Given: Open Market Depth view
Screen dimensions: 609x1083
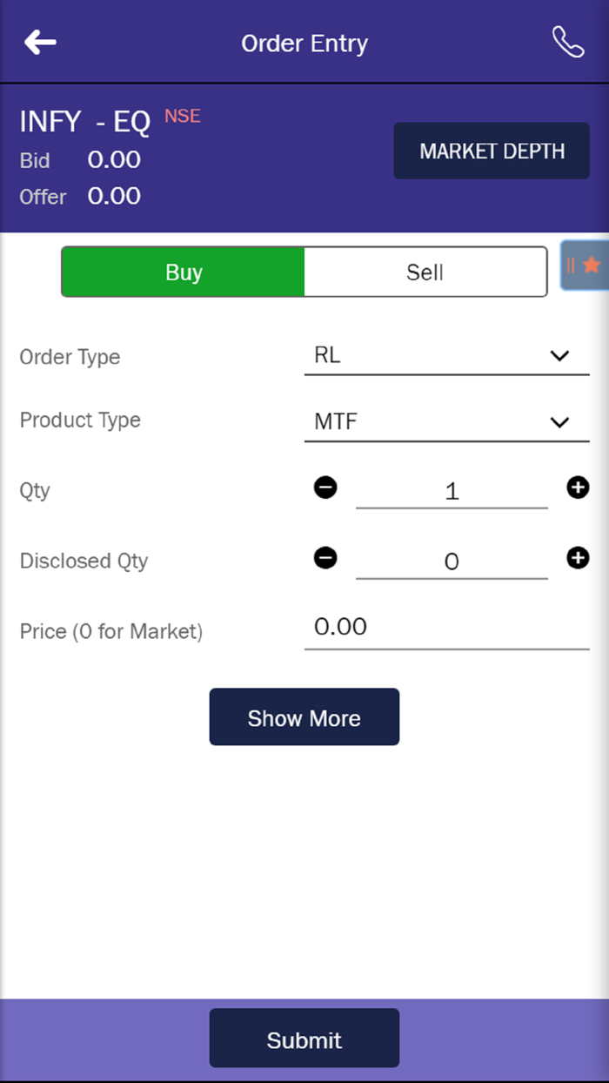Looking at the screenshot, I should [491, 151].
